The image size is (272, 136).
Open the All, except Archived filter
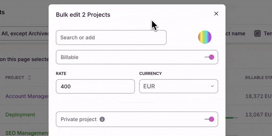[x=24, y=34]
